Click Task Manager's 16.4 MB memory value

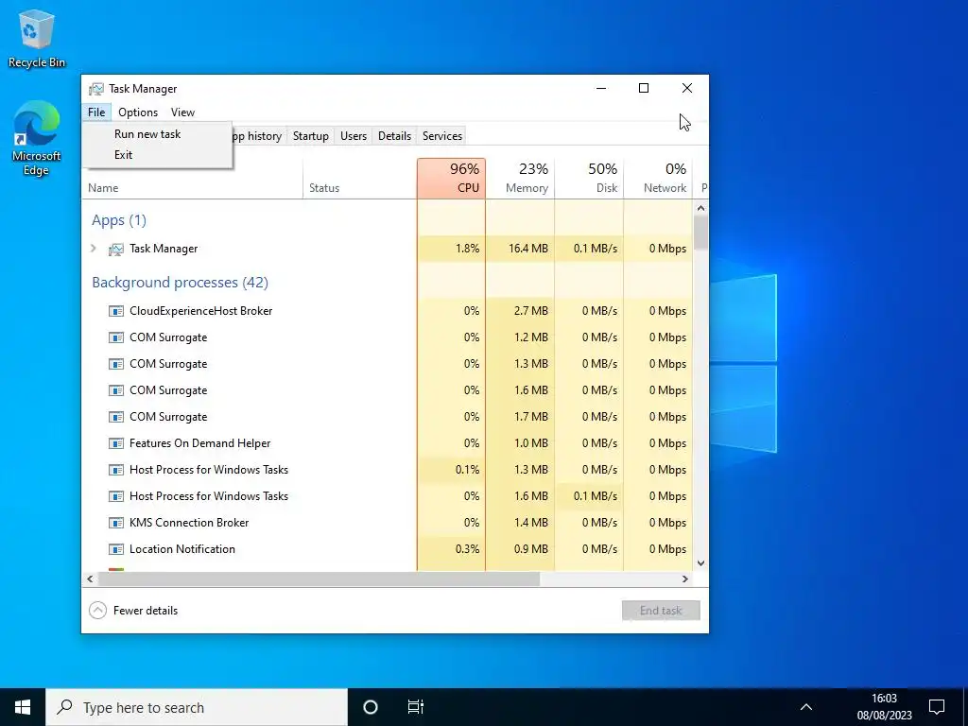click(x=528, y=249)
